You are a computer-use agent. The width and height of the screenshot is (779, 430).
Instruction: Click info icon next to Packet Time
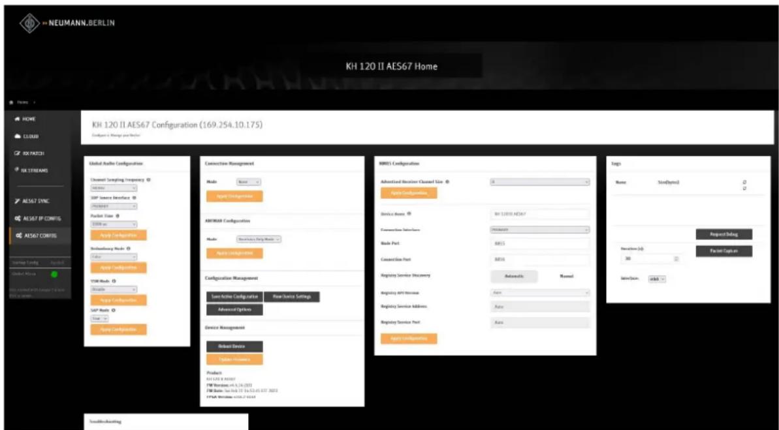118,216
